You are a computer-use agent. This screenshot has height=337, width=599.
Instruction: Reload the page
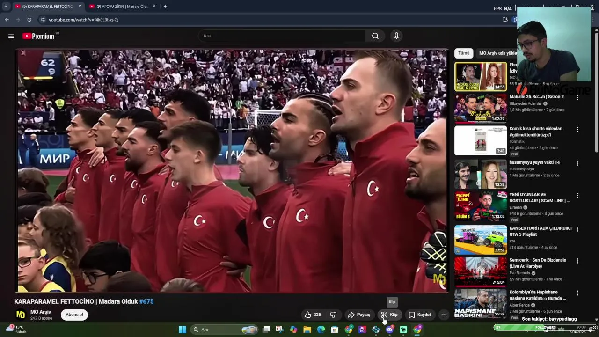click(29, 20)
